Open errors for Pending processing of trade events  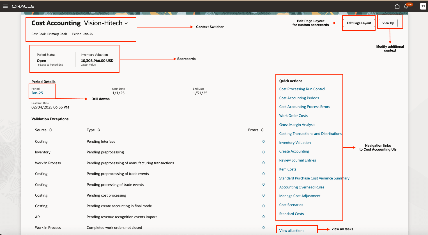click(x=263, y=184)
